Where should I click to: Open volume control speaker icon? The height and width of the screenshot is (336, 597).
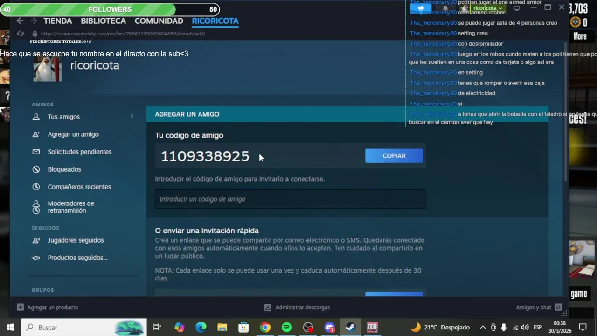click(x=525, y=328)
